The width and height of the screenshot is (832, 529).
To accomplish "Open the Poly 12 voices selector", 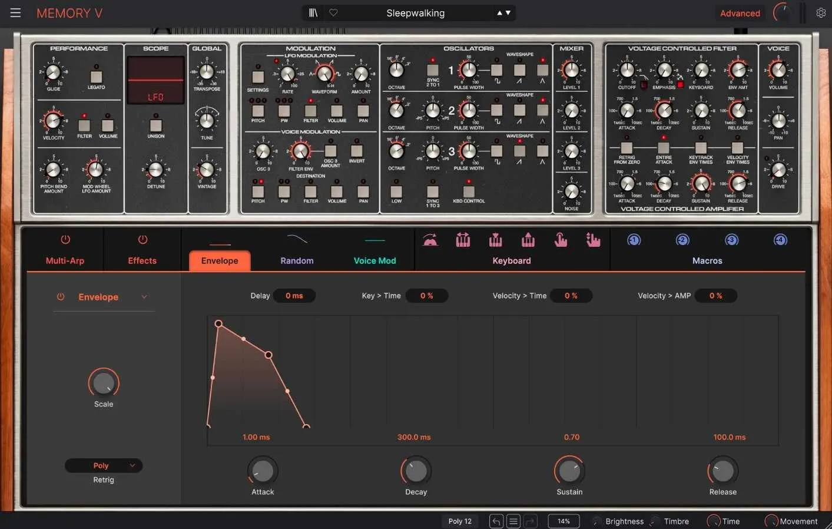I will [x=460, y=521].
